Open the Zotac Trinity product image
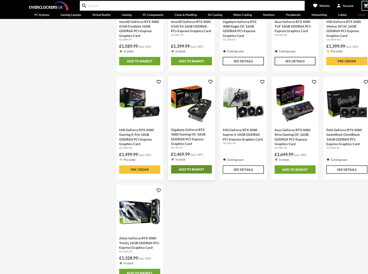Viewport: 368px width, 274px height. [140, 212]
